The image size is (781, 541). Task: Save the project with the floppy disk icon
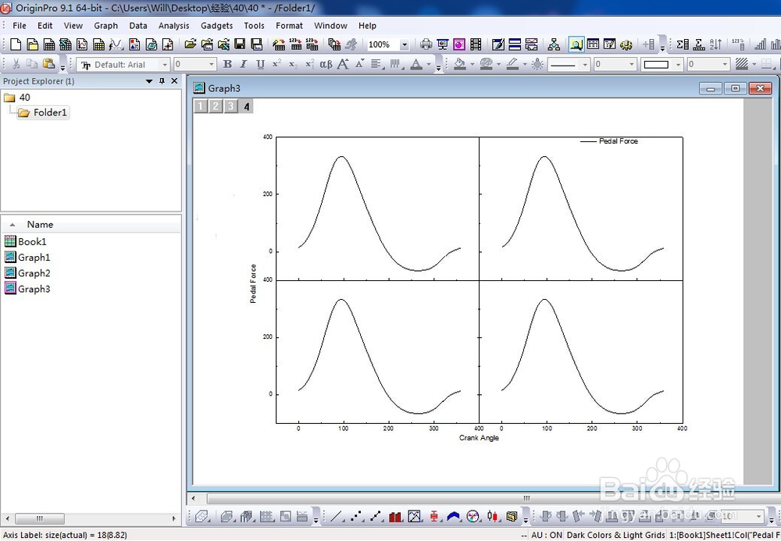(x=240, y=44)
